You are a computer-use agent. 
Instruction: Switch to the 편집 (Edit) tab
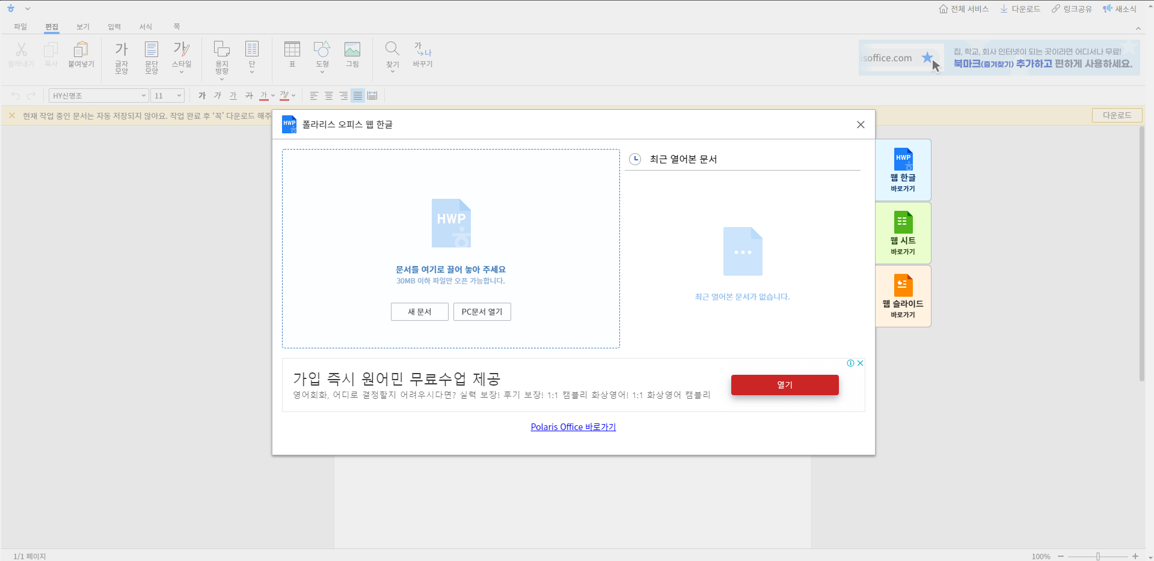[52, 27]
